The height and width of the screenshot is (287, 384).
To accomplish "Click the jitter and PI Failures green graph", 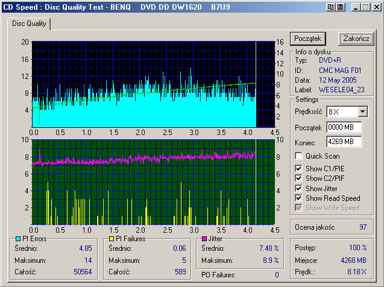I will point(153,182).
